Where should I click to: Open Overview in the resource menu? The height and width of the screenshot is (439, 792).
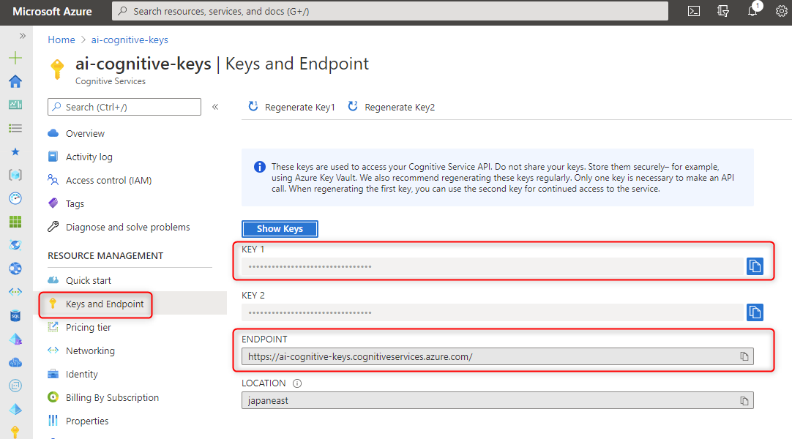coord(85,133)
